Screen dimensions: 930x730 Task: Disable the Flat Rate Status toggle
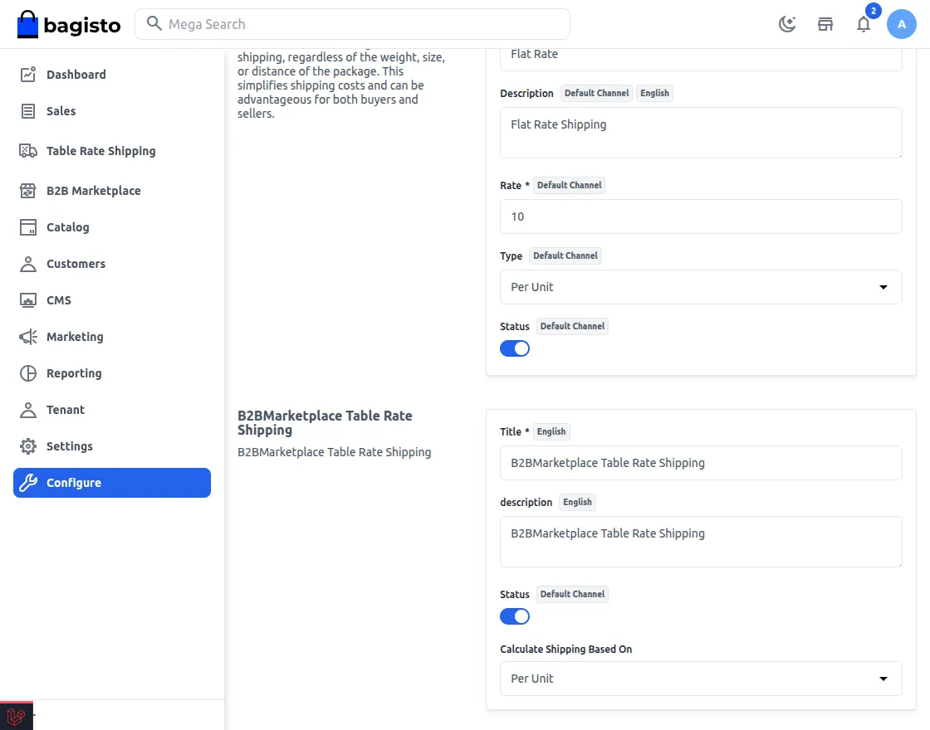tap(514, 348)
